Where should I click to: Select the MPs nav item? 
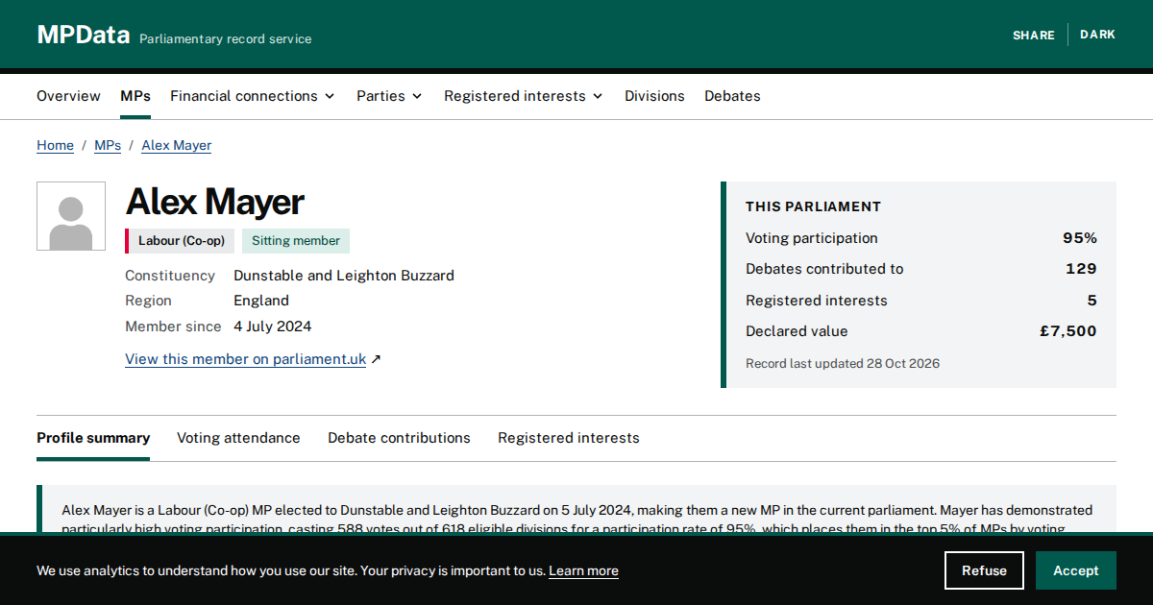135,96
